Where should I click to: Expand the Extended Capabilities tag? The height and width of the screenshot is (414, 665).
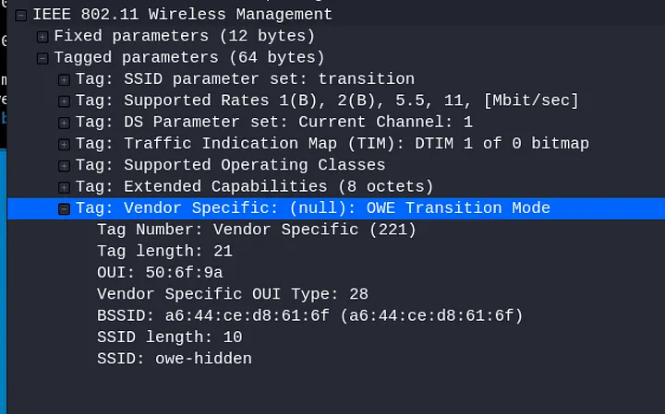(64, 187)
